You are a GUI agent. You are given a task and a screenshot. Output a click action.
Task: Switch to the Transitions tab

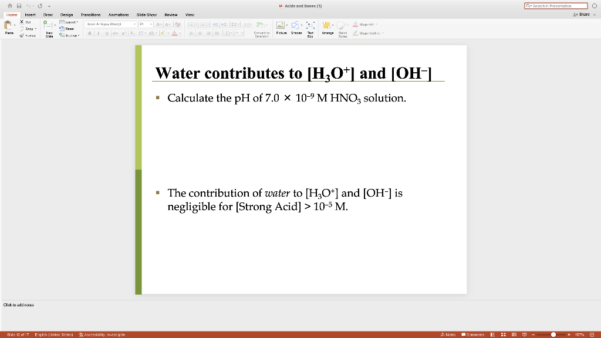click(x=90, y=15)
